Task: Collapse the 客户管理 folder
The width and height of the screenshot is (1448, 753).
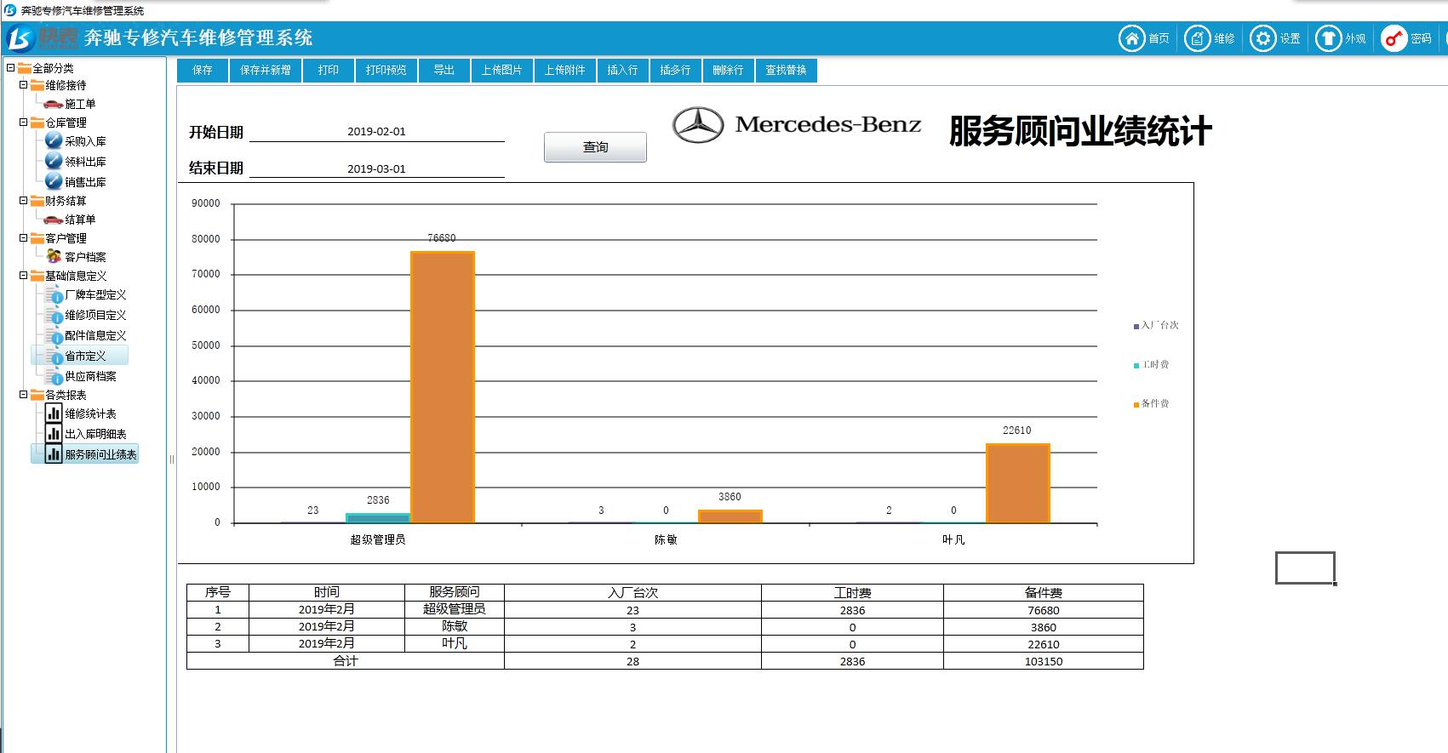Action: 24,238
